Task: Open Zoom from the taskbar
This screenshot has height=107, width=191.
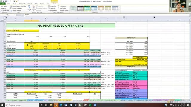Action: 95,105
